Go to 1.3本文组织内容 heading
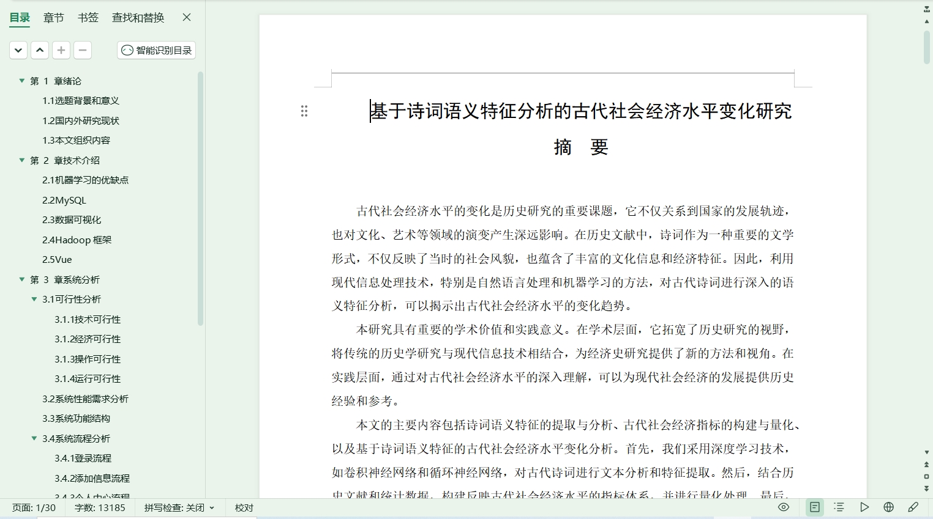 (76, 141)
